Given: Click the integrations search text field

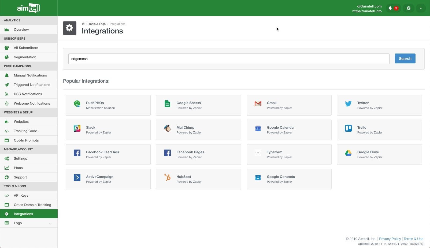Looking at the screenshot, I should pyautogui.click(x=228, y=59).
